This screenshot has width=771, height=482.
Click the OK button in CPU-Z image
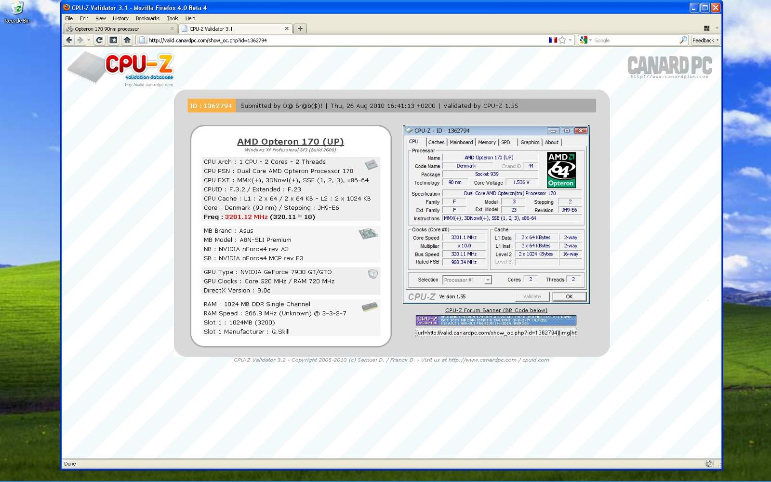(569, 296)
